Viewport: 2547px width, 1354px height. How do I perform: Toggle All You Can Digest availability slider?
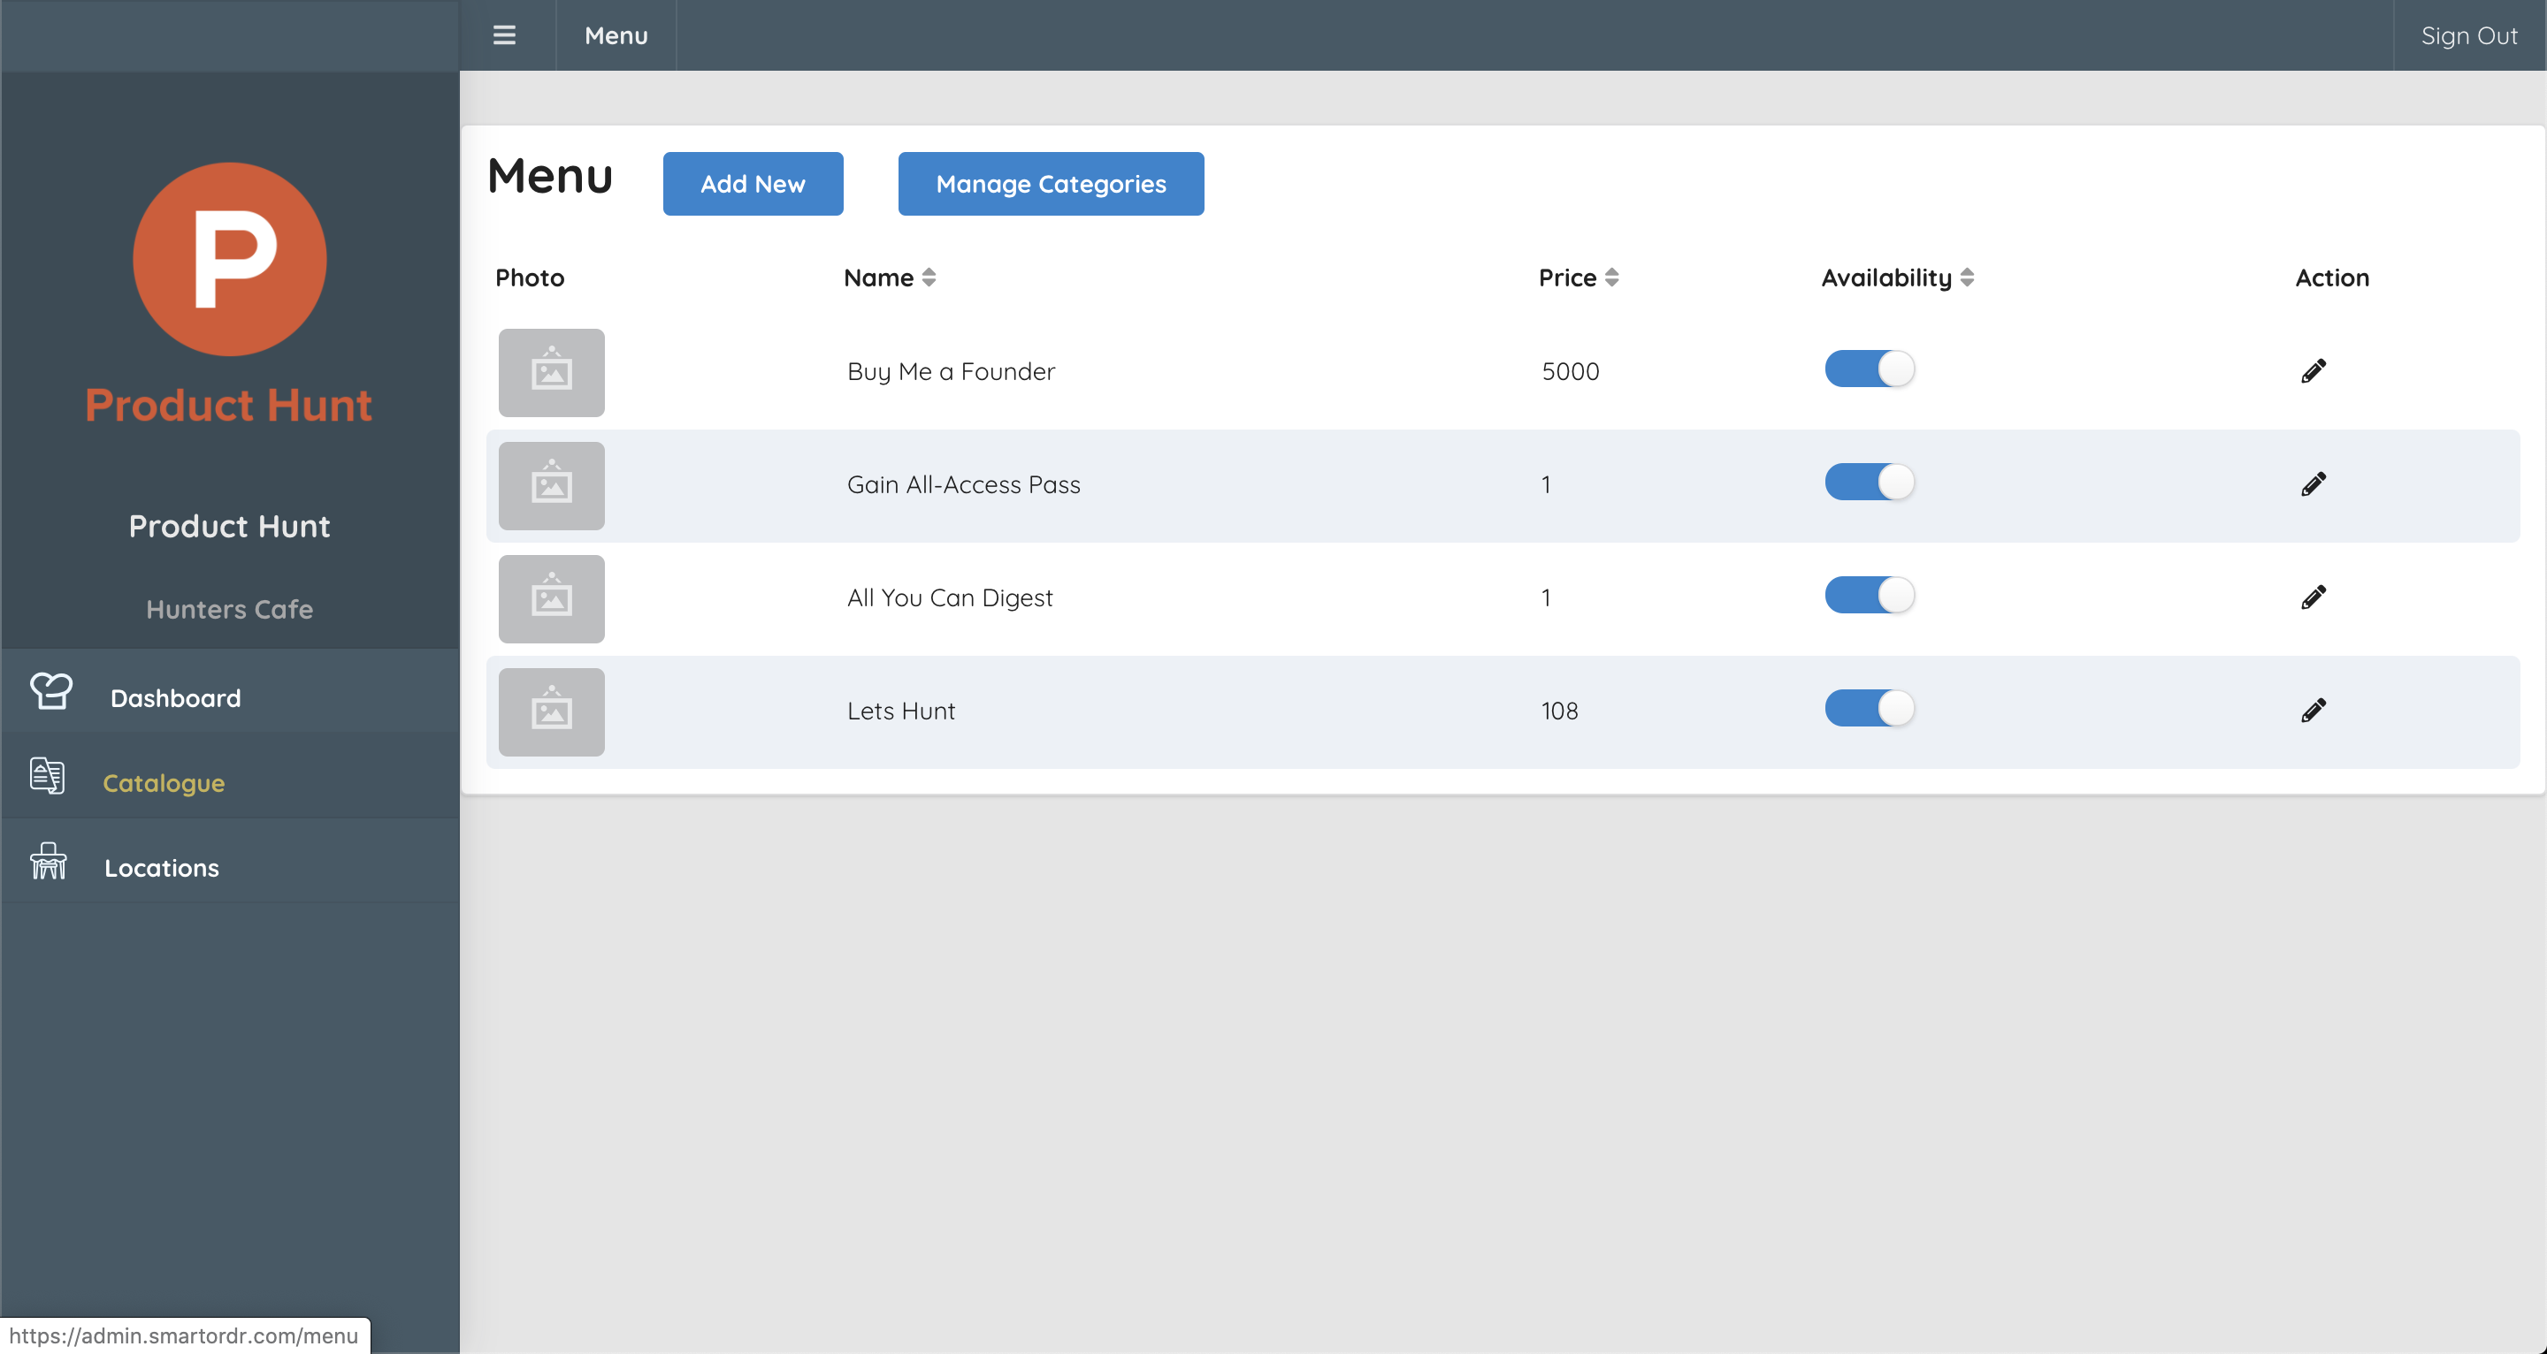coord(1869,594)
